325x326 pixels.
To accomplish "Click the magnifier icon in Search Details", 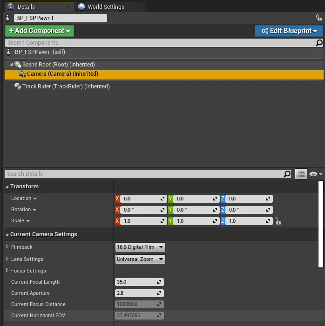I will pyautogui.click(x=287, y=174).
